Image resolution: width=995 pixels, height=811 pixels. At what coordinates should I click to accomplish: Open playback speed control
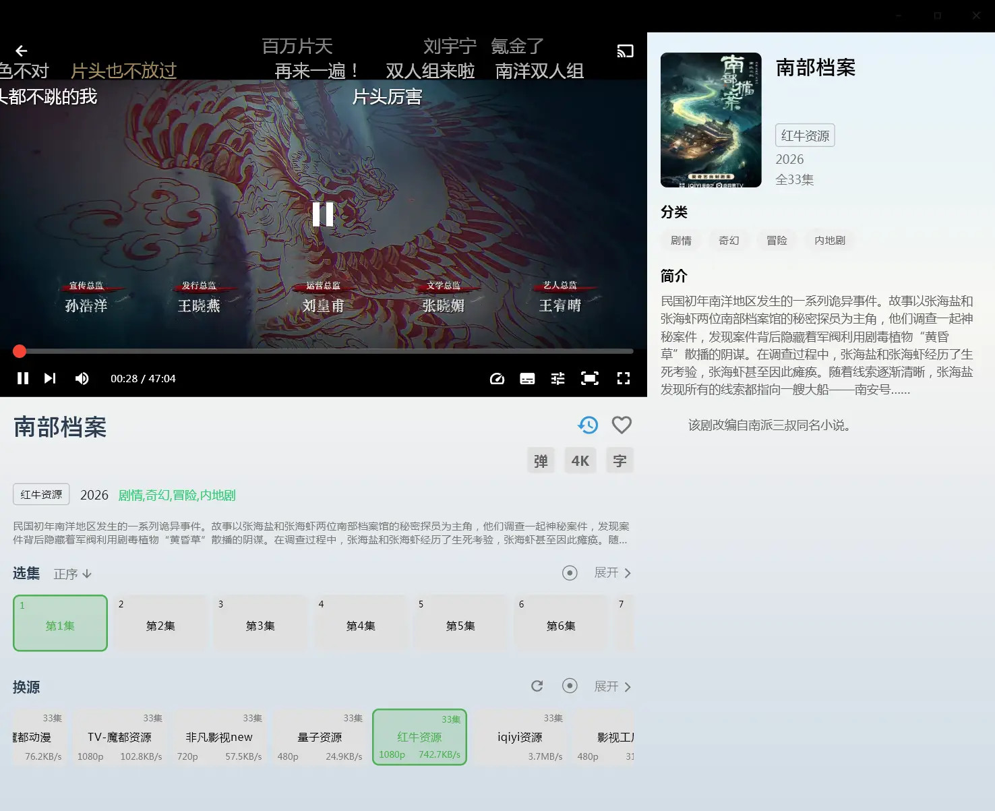point(497,378)
